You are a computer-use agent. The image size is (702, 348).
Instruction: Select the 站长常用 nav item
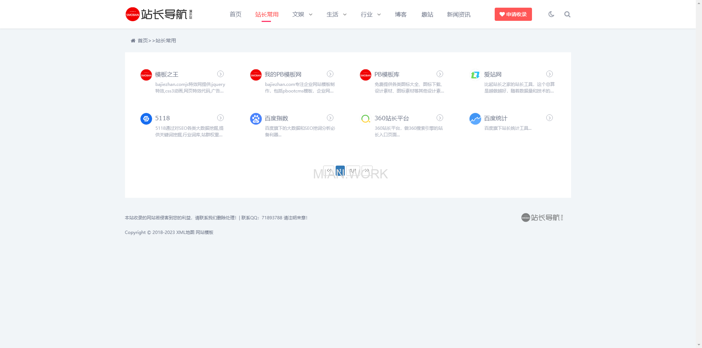point(267,14)
